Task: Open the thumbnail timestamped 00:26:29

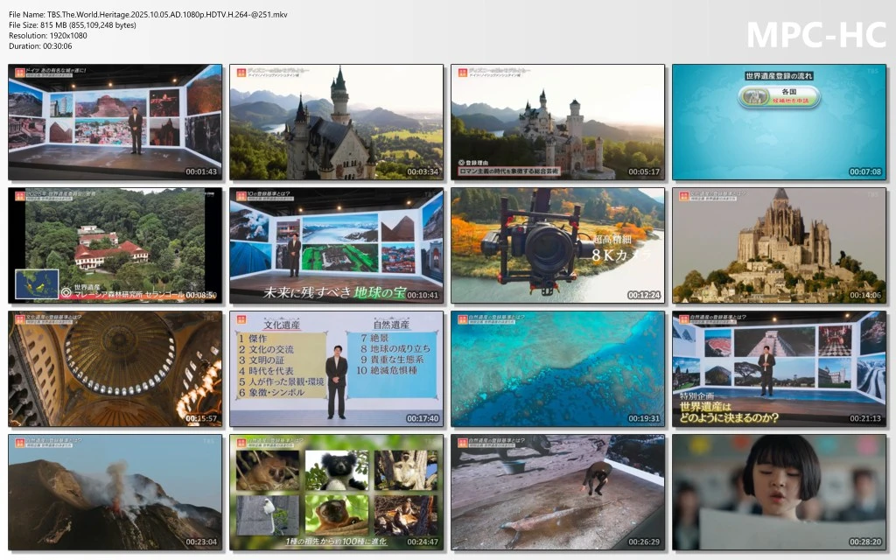Action: pos(557,492)
